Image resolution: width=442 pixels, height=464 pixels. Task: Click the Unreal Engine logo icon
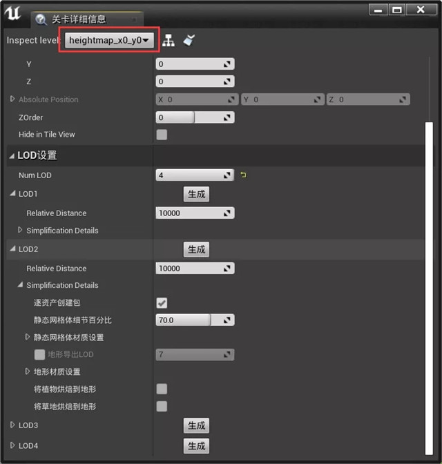(x=15, y=14)
